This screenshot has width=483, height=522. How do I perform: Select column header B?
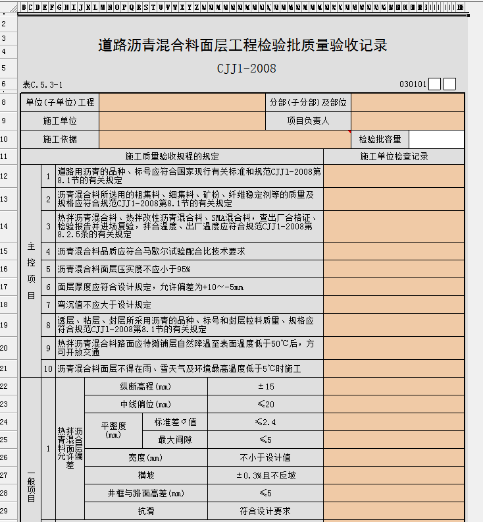[x=24, y=7]
